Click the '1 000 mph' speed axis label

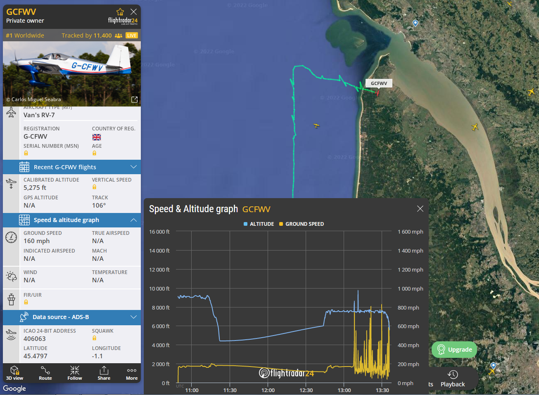point(411,289)
